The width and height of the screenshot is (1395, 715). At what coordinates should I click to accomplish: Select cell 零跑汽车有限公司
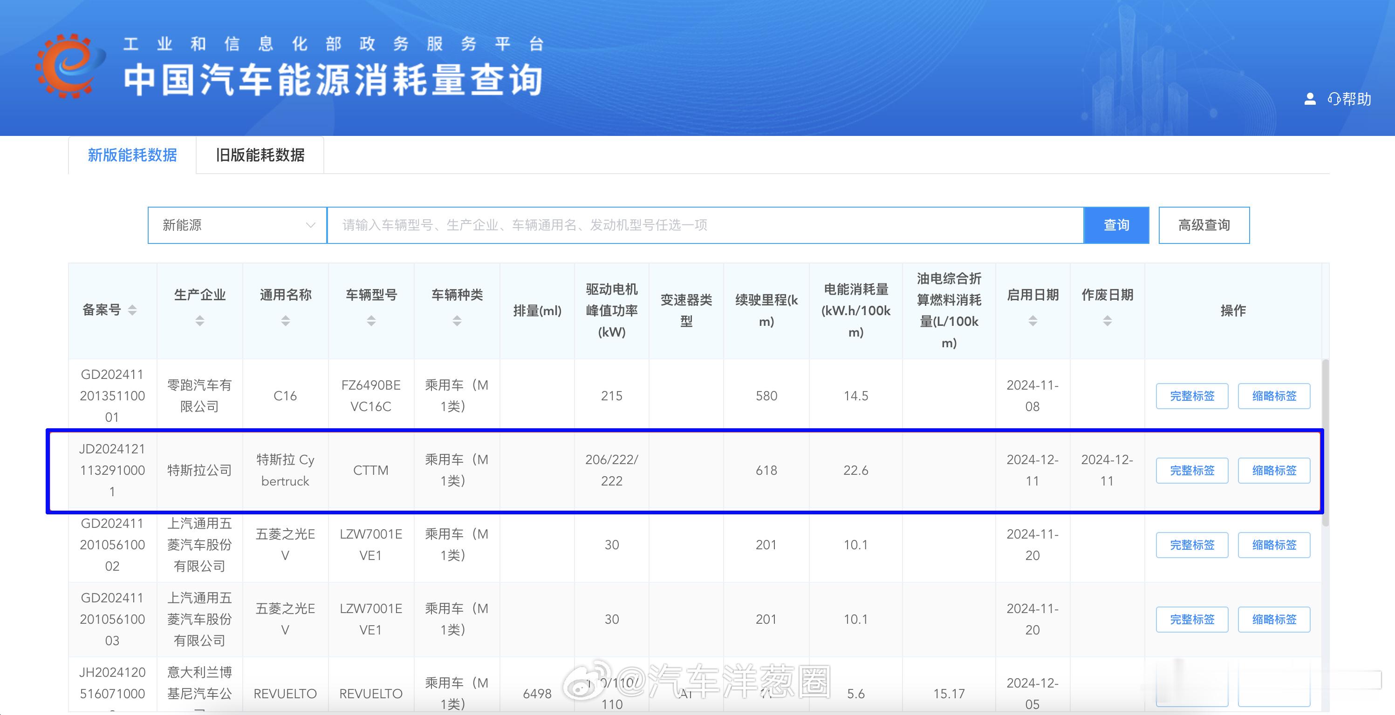click(x=199, y=396)
